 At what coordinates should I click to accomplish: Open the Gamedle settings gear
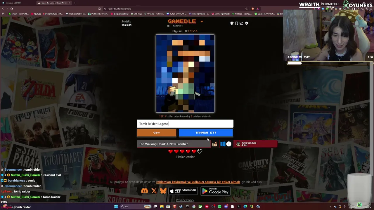[x=247, y=23]
